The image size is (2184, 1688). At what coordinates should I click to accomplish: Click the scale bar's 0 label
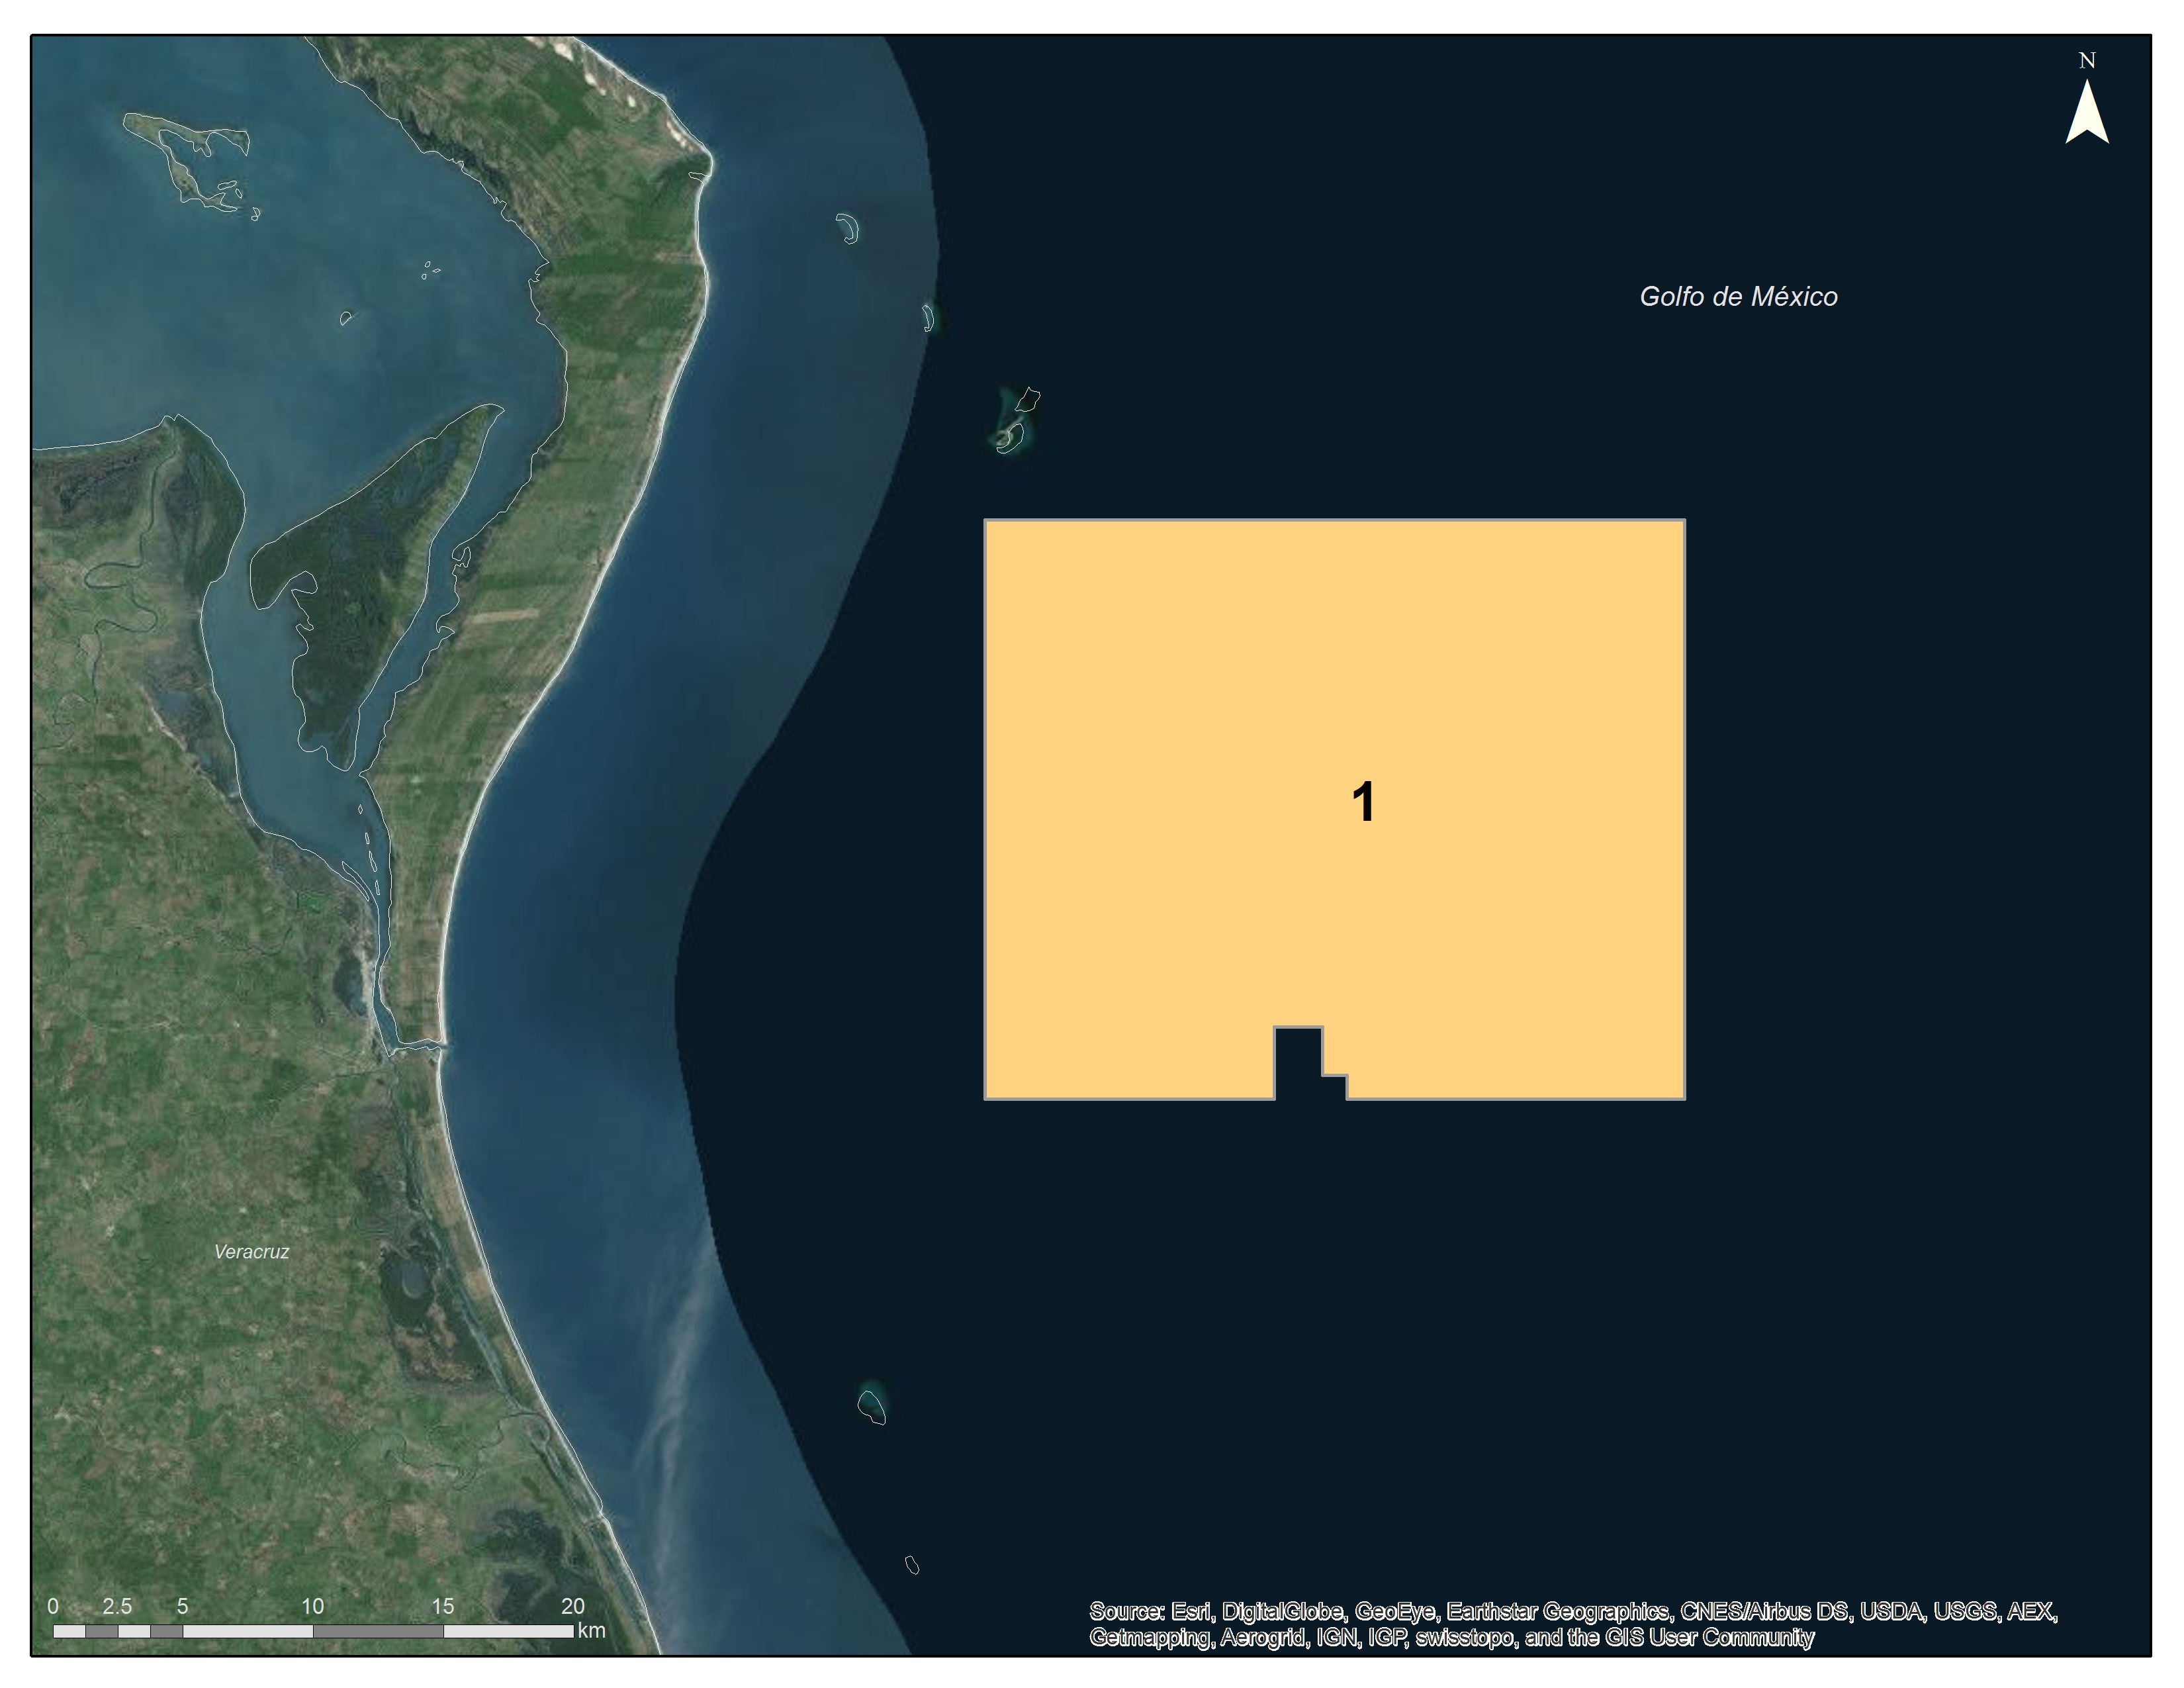53,1606
